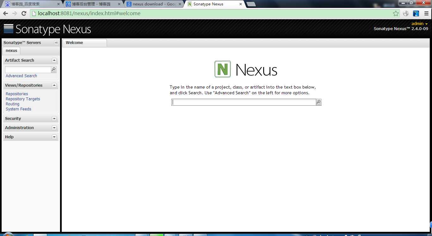Close the 博客后台管理 browser tab
Image resolution: width=432 pixels, height=236 pixels.
120,4
